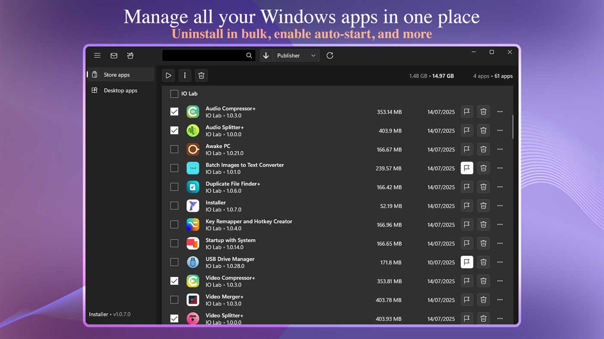Select all apps with the IO Lab checkbox

coord(174,93)
